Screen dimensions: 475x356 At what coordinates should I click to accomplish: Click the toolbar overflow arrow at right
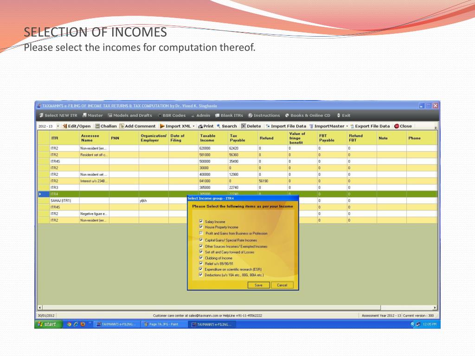point(436,127)
